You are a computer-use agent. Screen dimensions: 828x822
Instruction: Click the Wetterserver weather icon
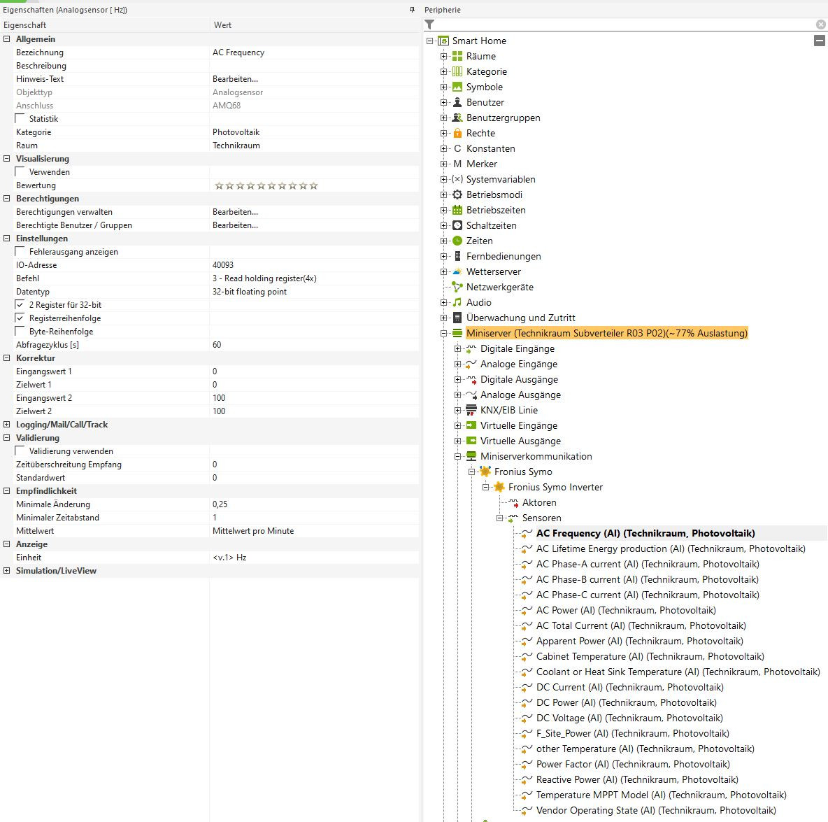[x=457, y=271]
